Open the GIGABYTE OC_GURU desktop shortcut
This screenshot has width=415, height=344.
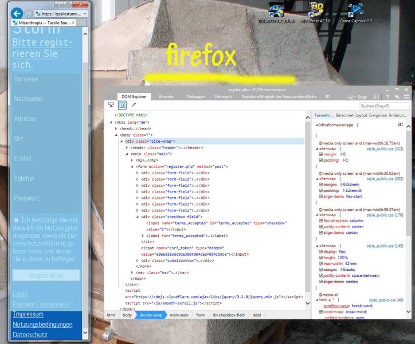click(276, 13)
